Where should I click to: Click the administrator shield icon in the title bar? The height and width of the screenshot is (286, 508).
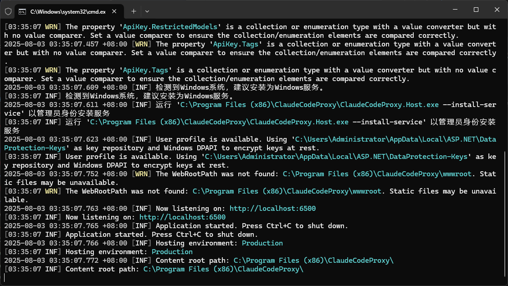[x=7, y=10]
